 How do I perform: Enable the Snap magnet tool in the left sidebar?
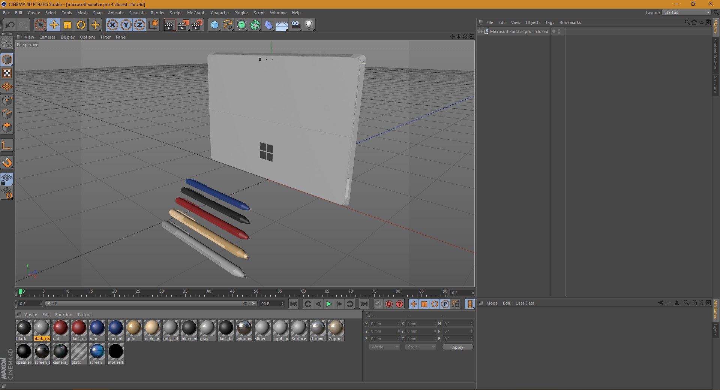click(x=7, y=162)
